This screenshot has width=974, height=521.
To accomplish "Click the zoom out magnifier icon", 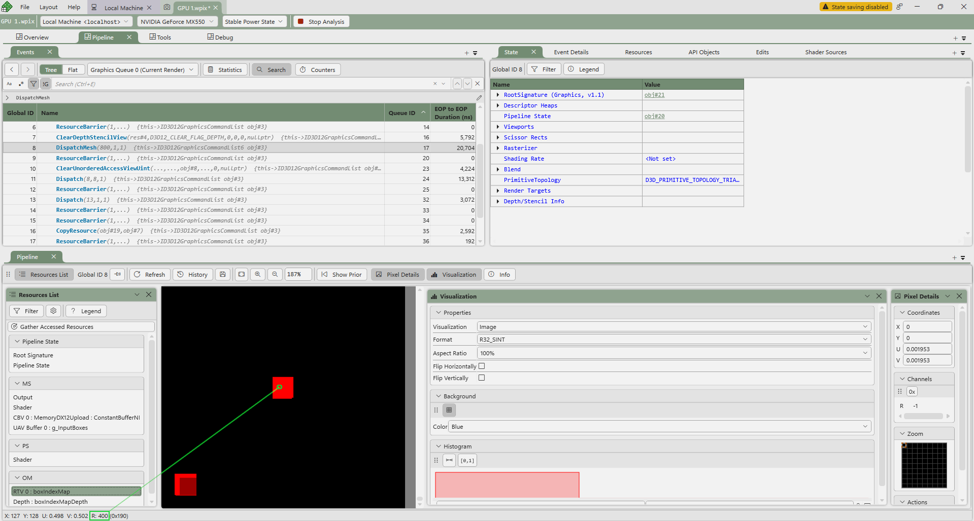I will pos(275,274).
